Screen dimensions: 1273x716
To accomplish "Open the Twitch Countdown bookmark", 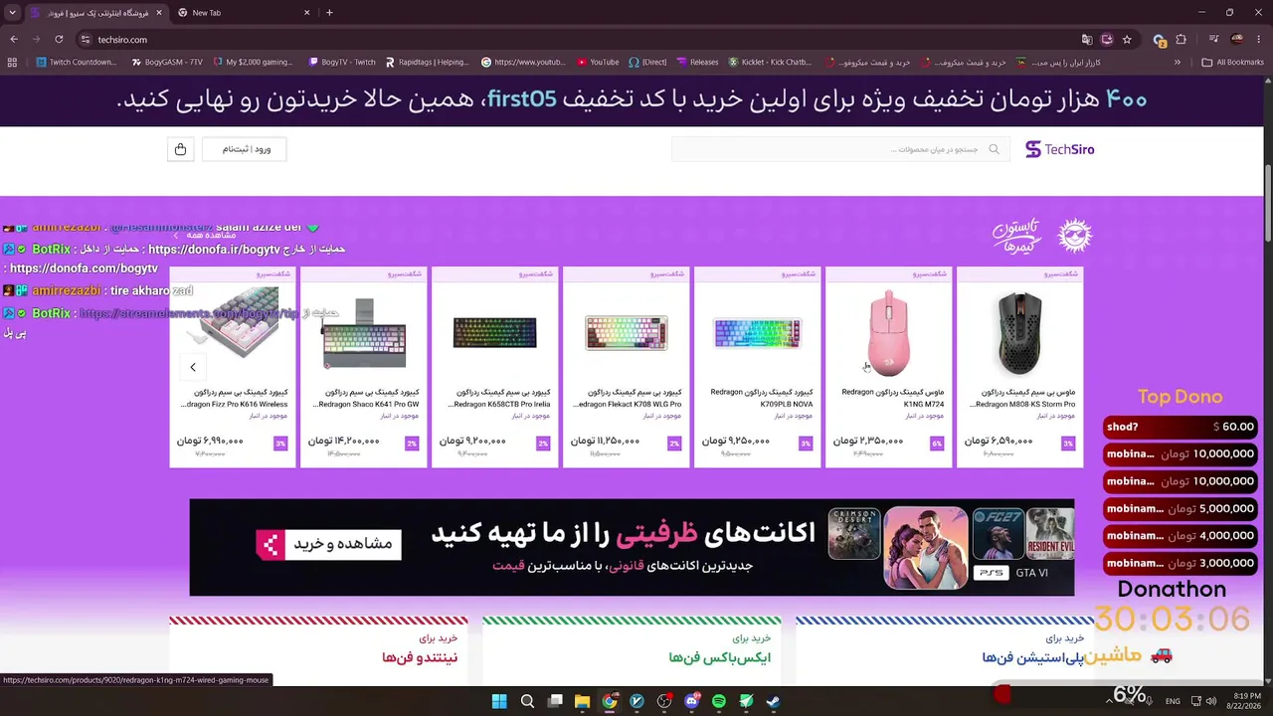I will (x=76, y=62).
